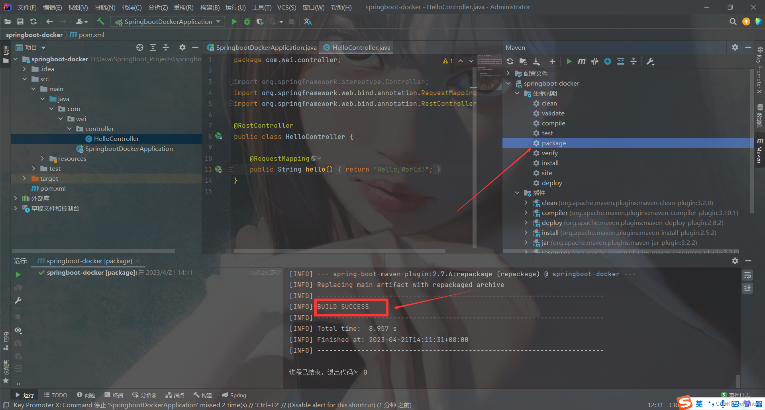Expand 外部库 node in project tree
Viewport: 765px width, 410px height.
pos(16,198)
